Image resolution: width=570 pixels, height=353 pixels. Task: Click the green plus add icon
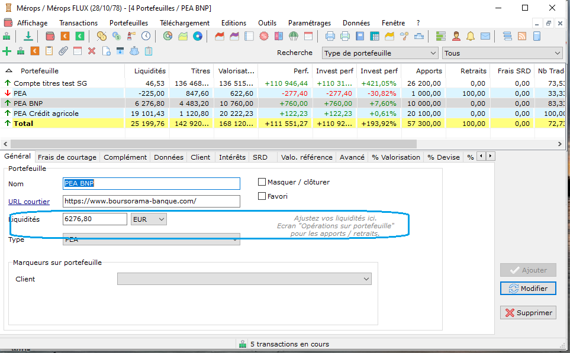click(x=7, y=51)
